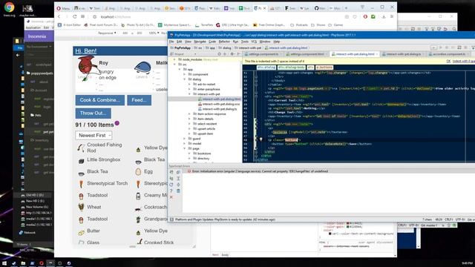
Task: Open the Windows Start button
Action: click(x=4, y=263)
